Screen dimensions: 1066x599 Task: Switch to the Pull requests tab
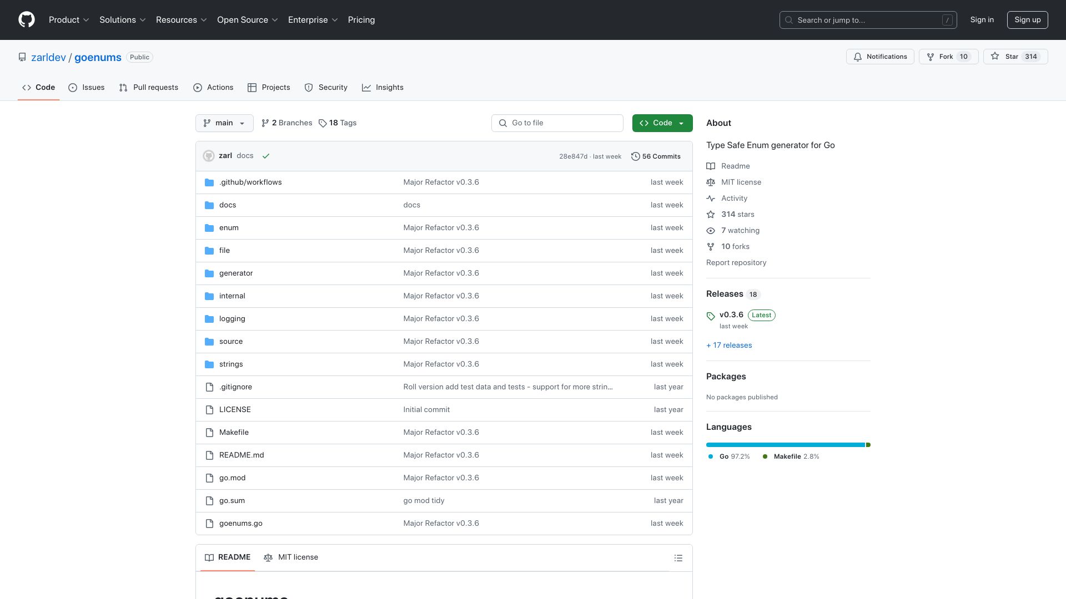pyautogui.click(x=149, y=88)
